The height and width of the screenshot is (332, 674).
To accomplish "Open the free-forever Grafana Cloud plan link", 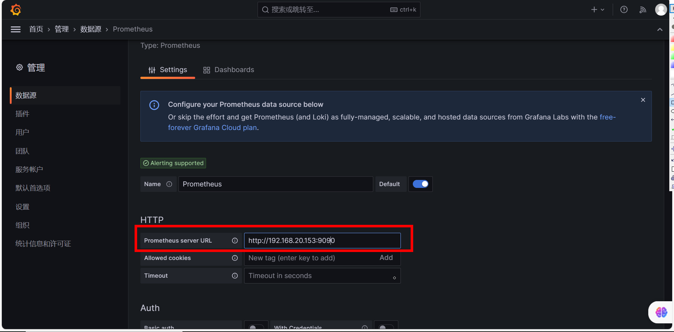I will tap(392, 122).
